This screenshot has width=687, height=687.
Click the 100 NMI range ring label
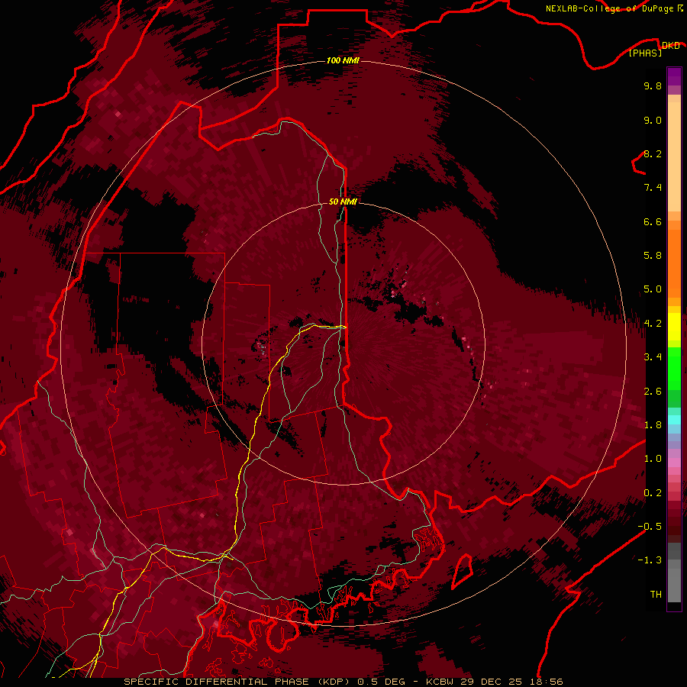coord(343,60)
